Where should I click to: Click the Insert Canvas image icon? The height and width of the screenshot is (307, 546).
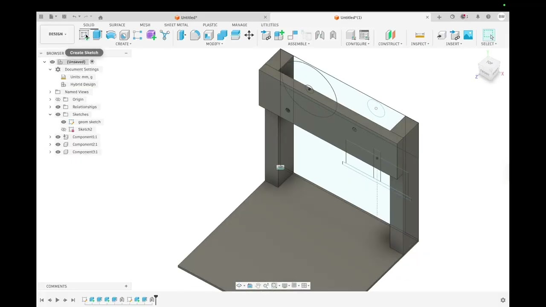click(x=468, y=35)
